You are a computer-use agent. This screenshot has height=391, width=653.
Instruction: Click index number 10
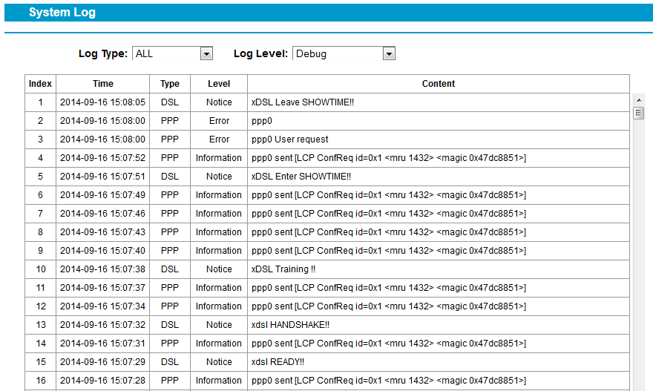point(41,269)
